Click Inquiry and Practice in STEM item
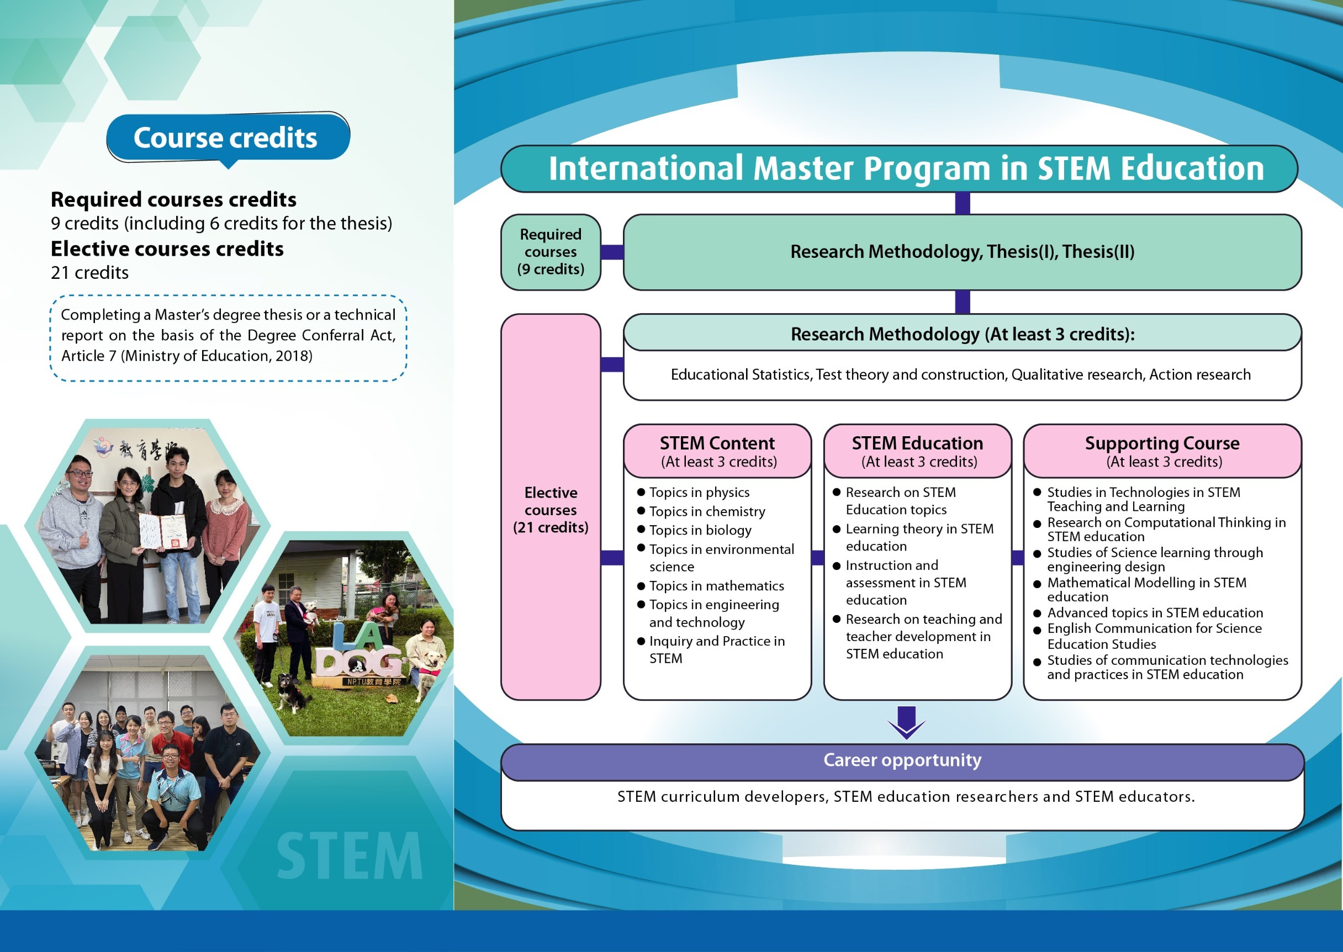 click(716, 649)
